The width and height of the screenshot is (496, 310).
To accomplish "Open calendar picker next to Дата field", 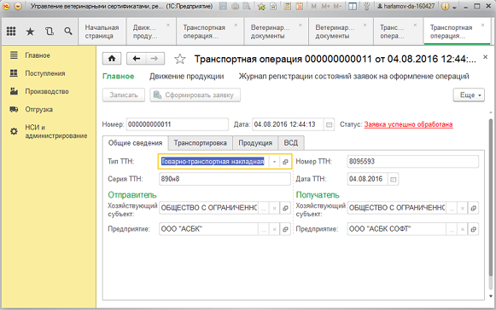I will (329, 124).
